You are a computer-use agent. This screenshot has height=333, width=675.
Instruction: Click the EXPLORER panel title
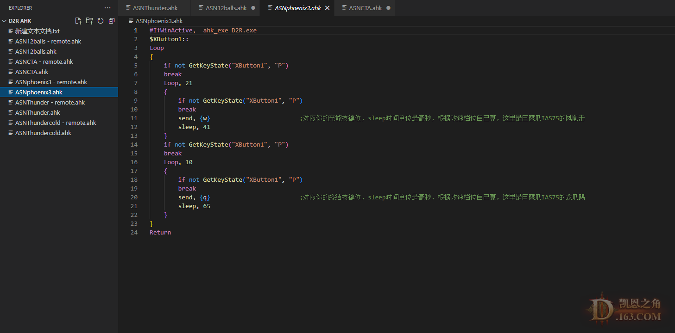pos(20,8)
